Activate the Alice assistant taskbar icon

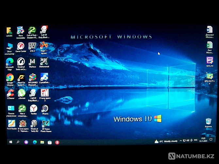26,142
